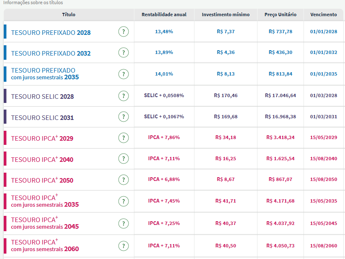Click unit price R$ 1.625,54
The width and height of the screenshot is (345, 259).
tap(280, 159)
